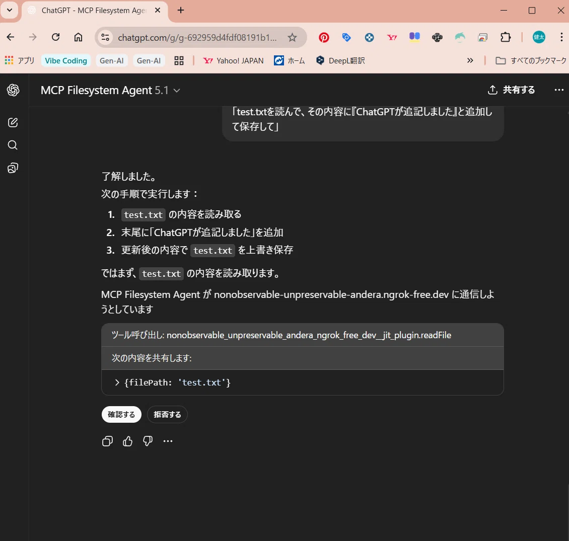The image size is (569, 541).
Task: Open the blue circular extension icon
Action: (x=370, y=37)
